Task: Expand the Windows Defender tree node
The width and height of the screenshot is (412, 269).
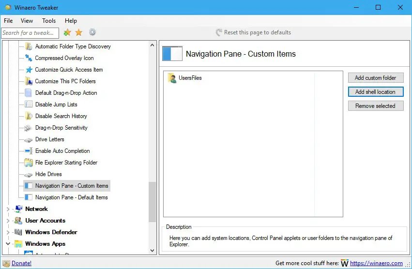Action: (x=8, y=232)
